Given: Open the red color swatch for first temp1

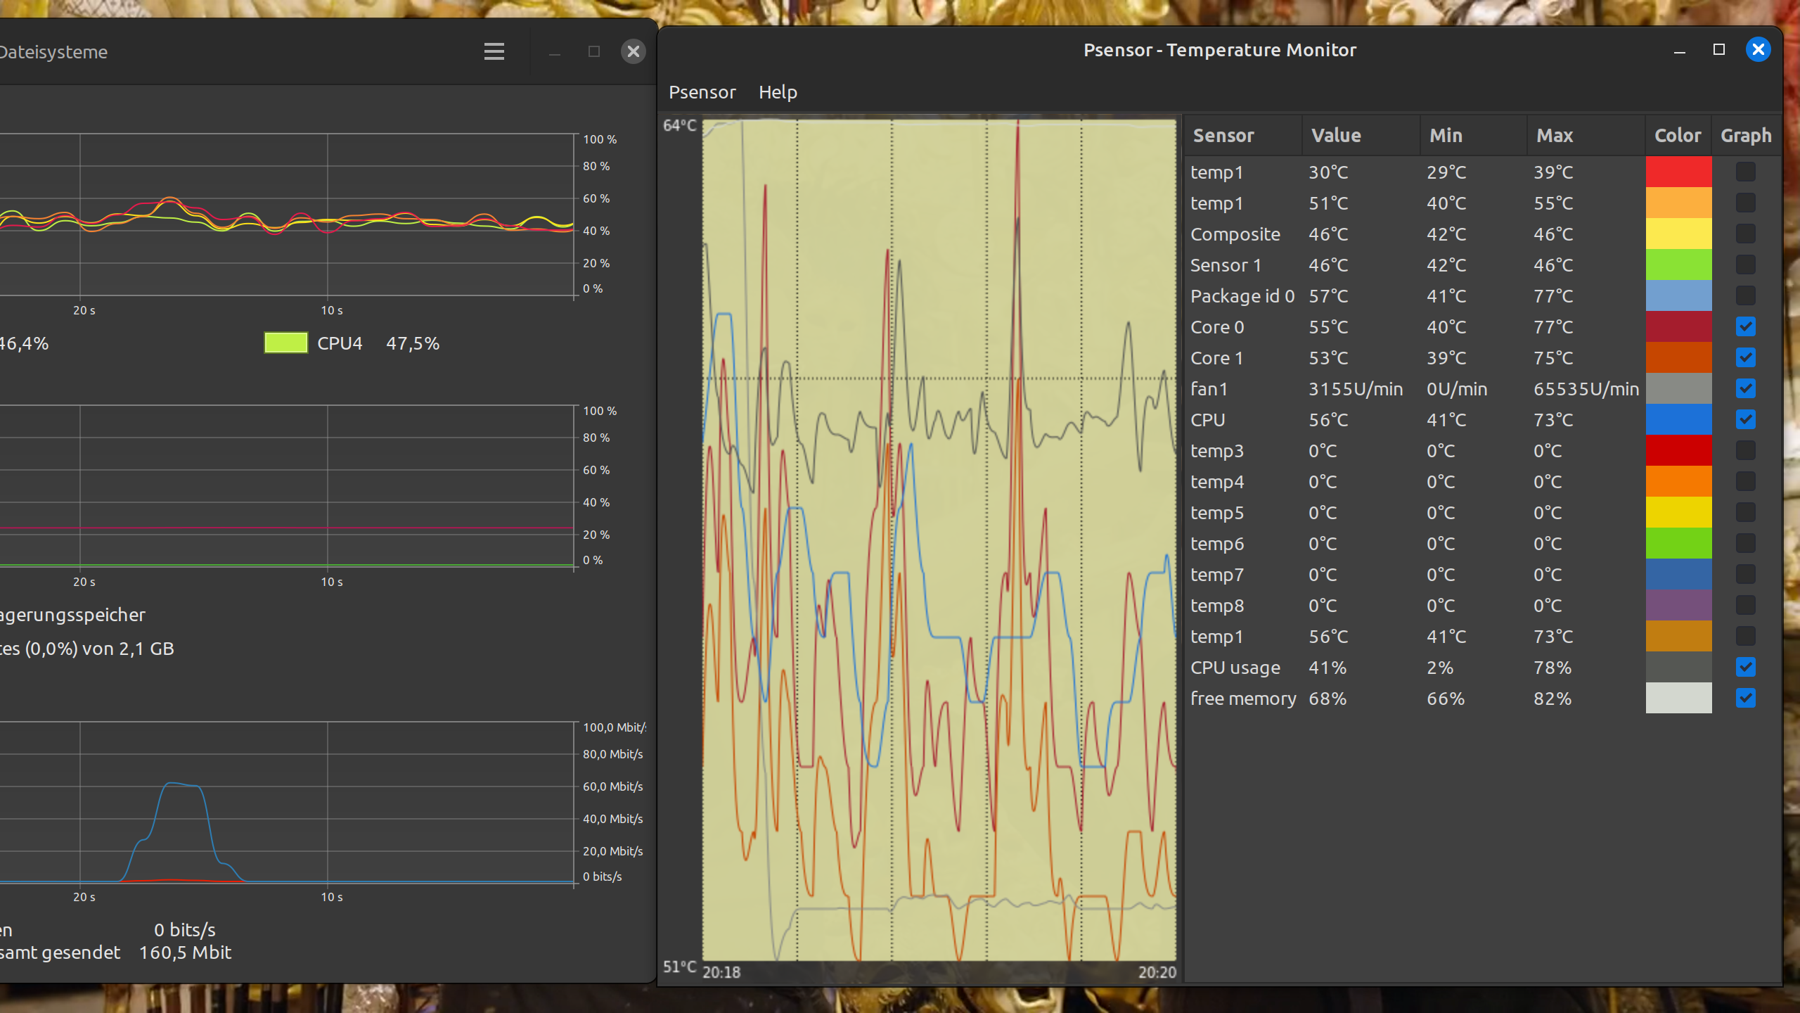Looking at the screenshot, I should [x=1678, y=172].
